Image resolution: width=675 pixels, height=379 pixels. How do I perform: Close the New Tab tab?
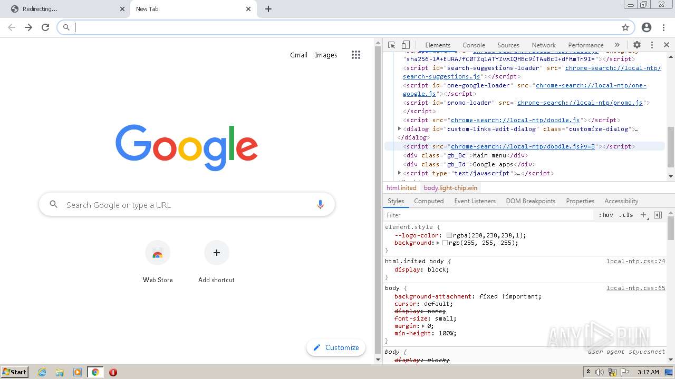(248, 9)
